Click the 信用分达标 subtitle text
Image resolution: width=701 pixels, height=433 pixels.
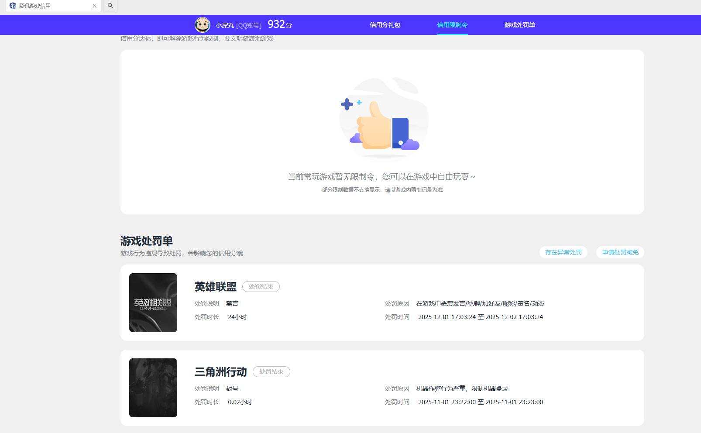tap(197, 38)
